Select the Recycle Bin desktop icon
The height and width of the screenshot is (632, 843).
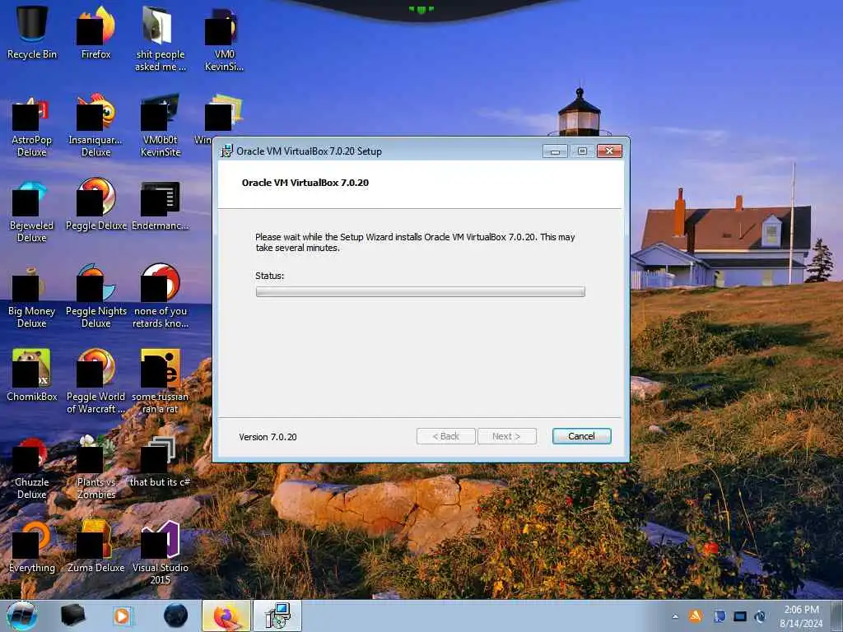coord(32,32)
